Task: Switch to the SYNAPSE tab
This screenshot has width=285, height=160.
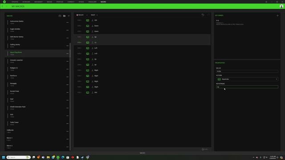Action: (15, 2)
